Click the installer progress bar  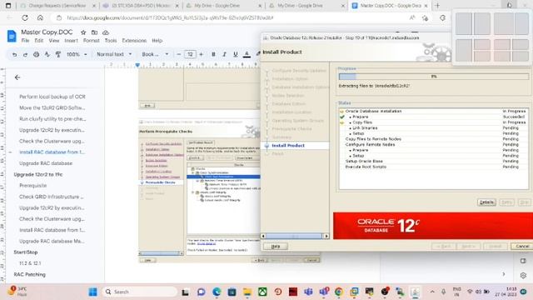coord(434,77)
